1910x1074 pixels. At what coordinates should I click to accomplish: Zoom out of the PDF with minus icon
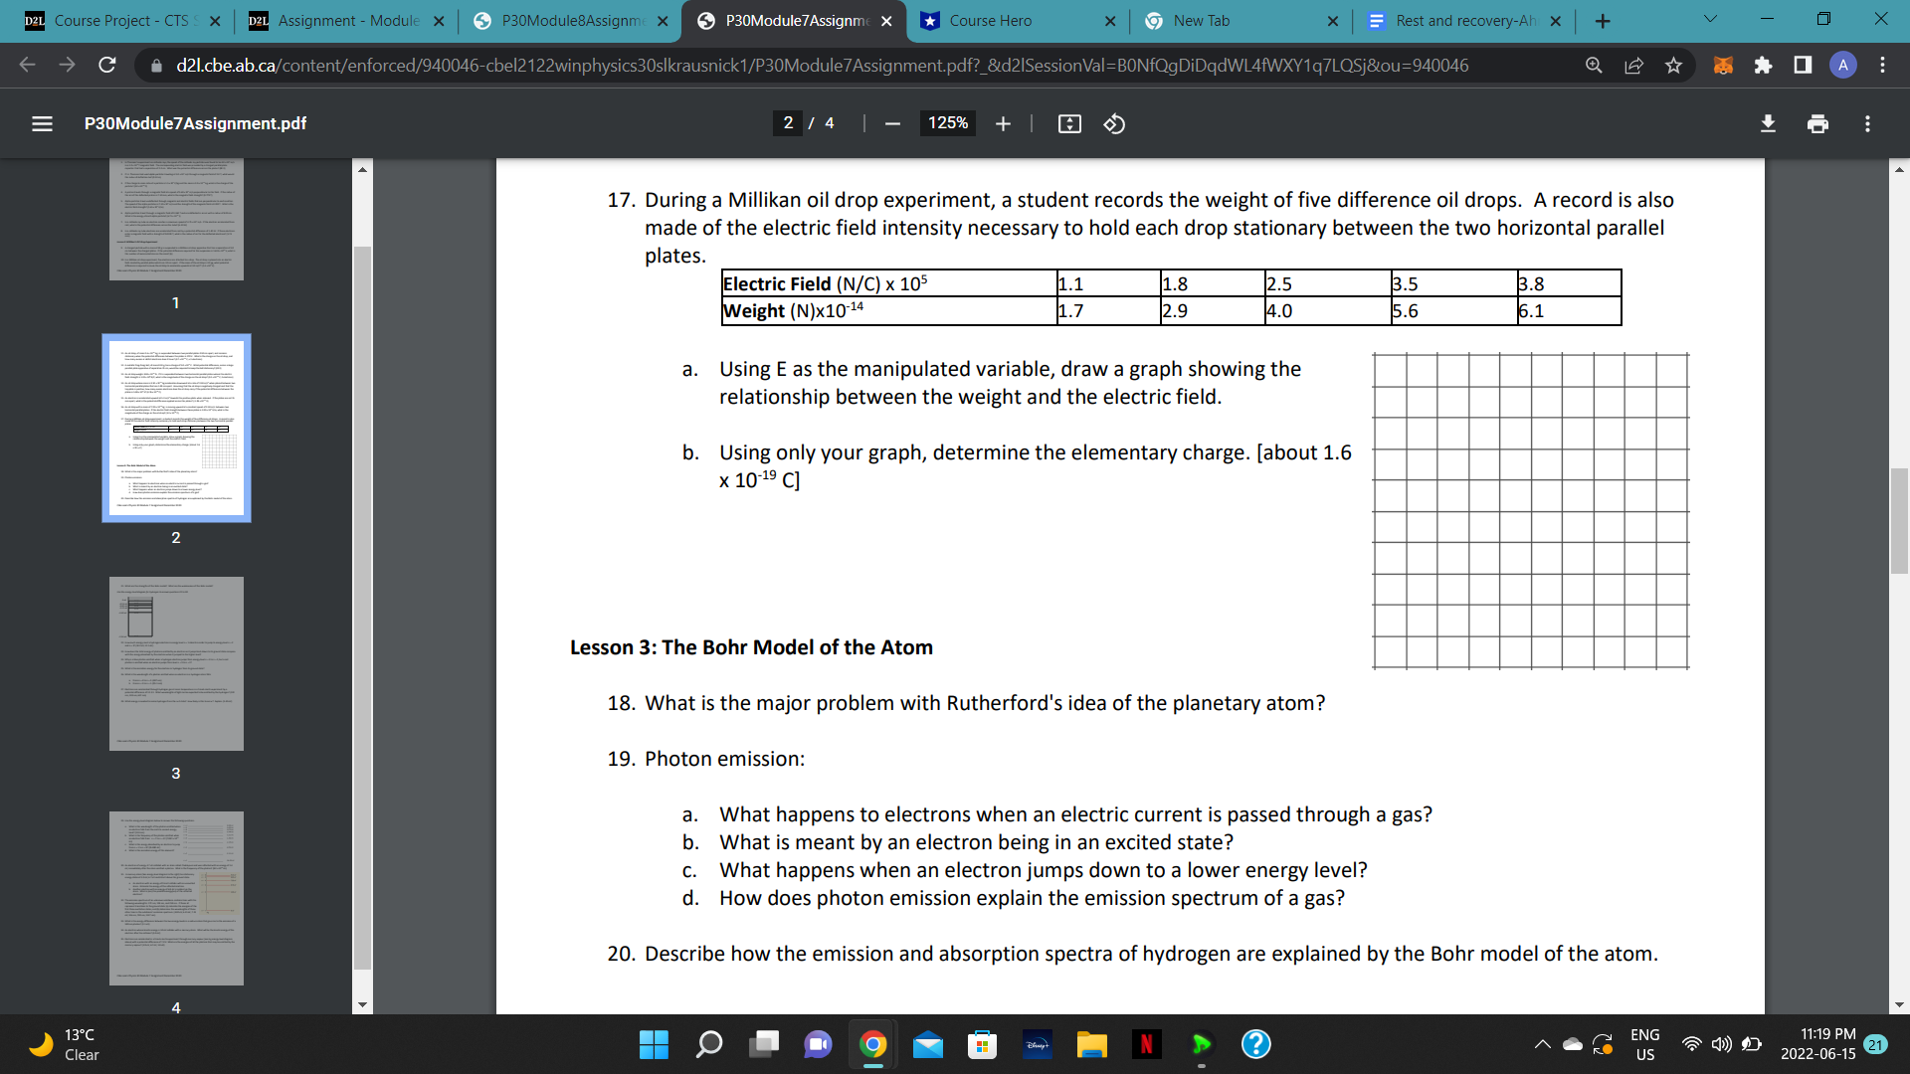[x=892, y=123]
